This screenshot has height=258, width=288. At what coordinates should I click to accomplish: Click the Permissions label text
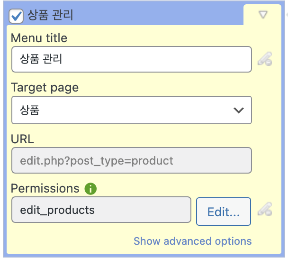coord(45,188)
